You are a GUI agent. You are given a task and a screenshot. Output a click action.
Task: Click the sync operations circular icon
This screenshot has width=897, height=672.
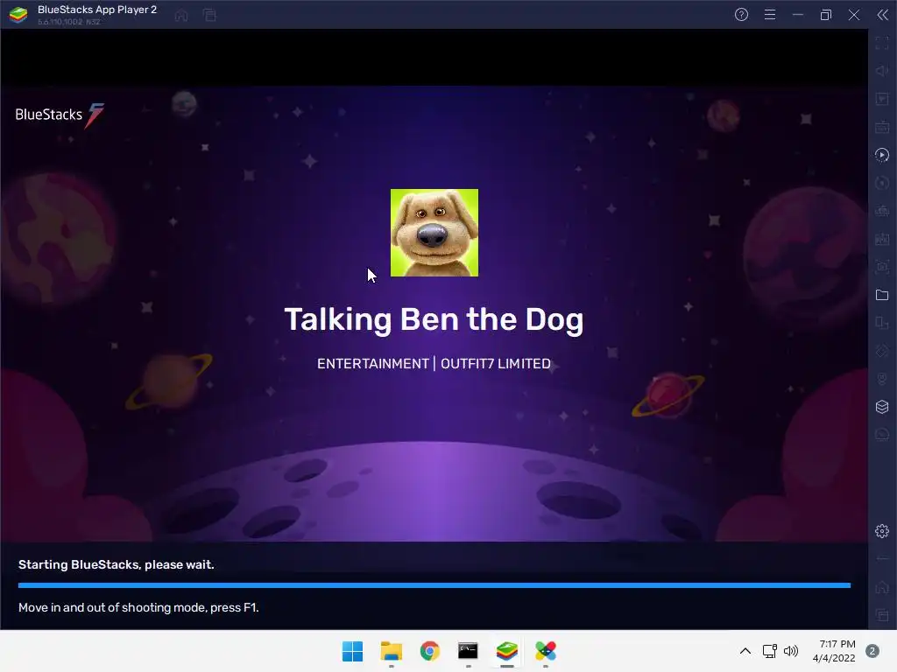882,183
